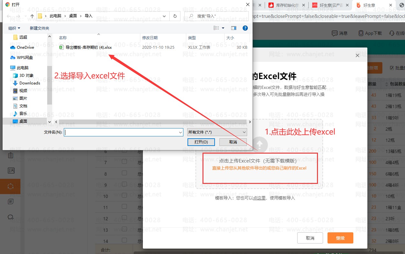Click the 打开(O) button
The image size is (405, 254).
coord(201,142)
